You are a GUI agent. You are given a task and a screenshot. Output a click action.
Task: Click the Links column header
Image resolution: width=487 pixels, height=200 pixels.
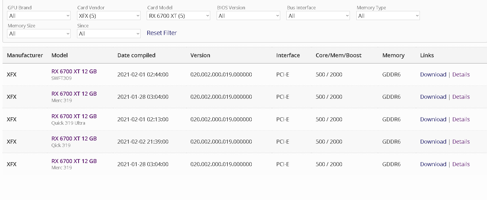(427, 55)
